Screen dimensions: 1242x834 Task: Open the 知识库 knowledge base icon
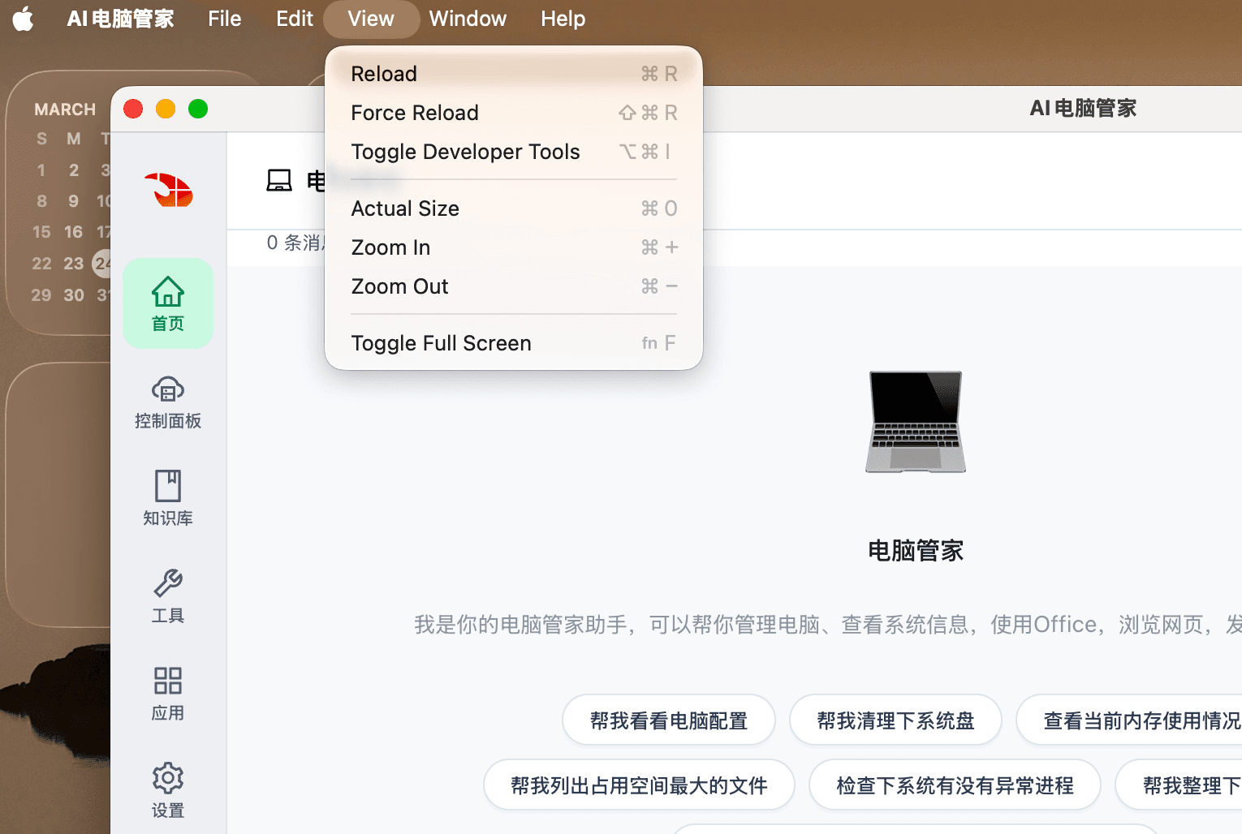pos(168,497)
